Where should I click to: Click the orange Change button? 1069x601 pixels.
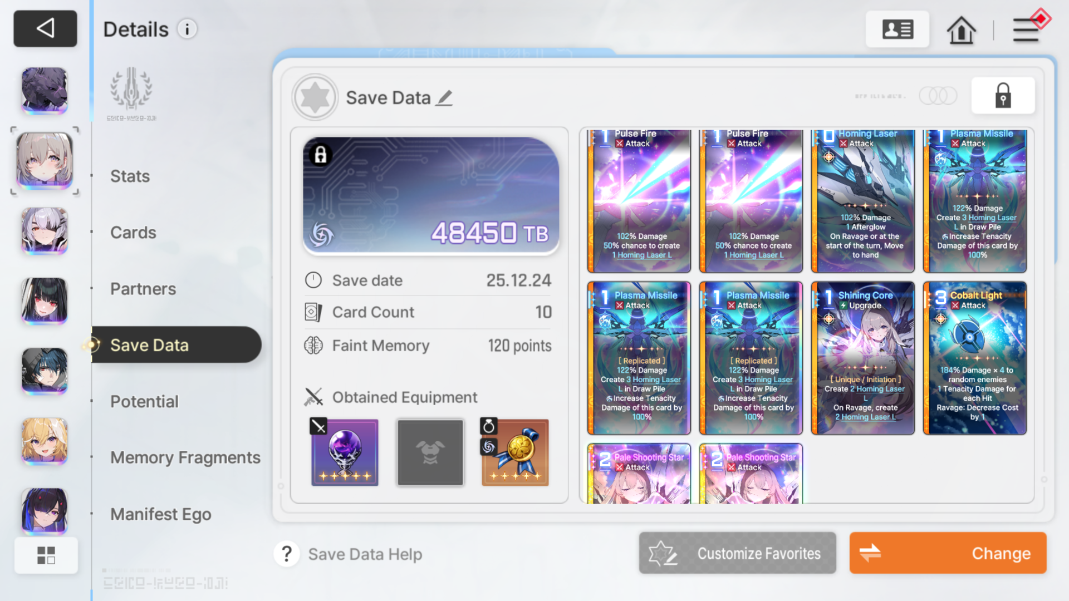[948, 553]
